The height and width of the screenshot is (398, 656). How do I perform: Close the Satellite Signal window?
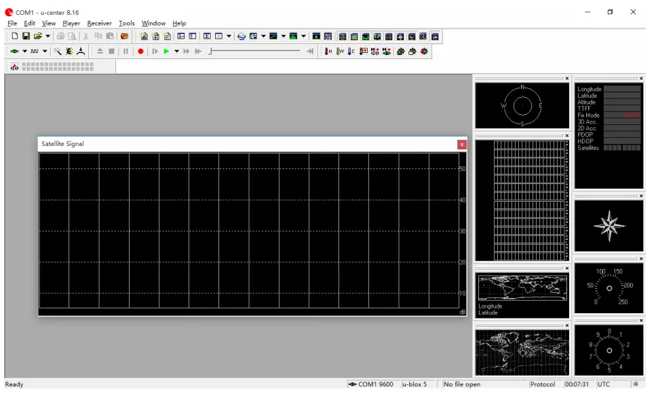[462, 144]
